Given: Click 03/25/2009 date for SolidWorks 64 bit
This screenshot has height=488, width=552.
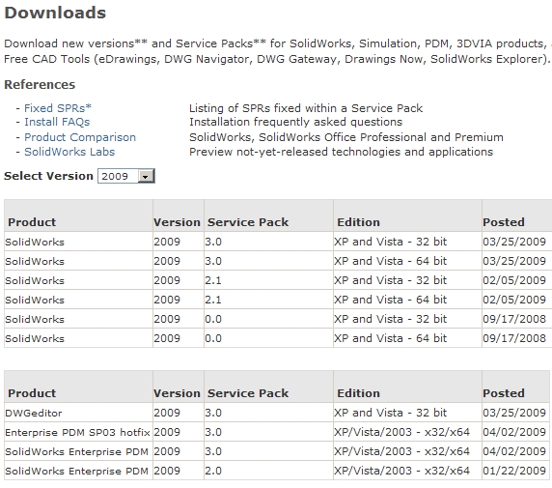Looking at the screenshot, I should point(514,261).
